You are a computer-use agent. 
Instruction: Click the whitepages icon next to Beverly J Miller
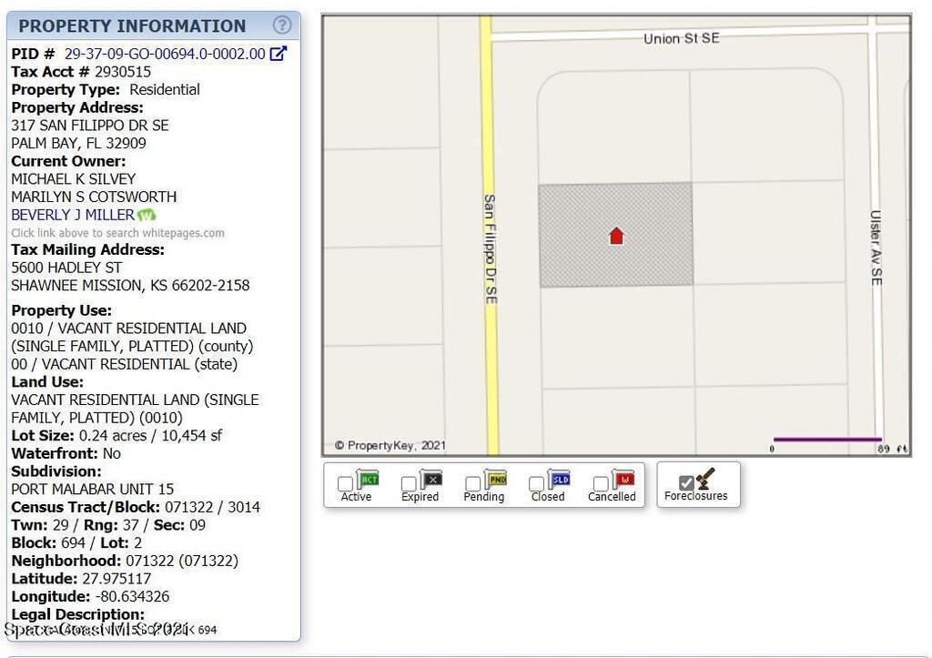[147, 215]
